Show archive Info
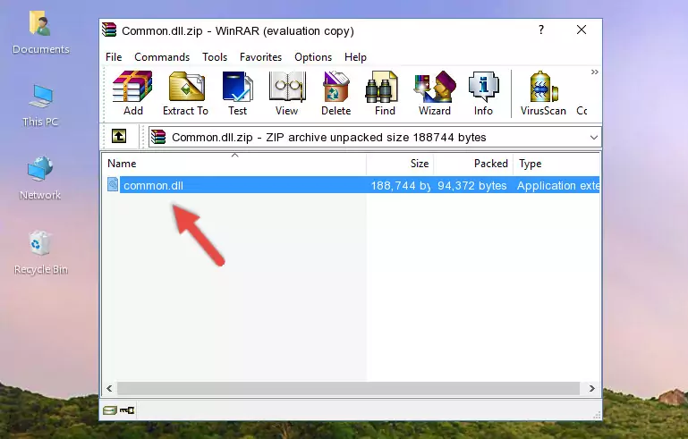The height and width of the screenshot is (439, 688). tap(483, 93)
